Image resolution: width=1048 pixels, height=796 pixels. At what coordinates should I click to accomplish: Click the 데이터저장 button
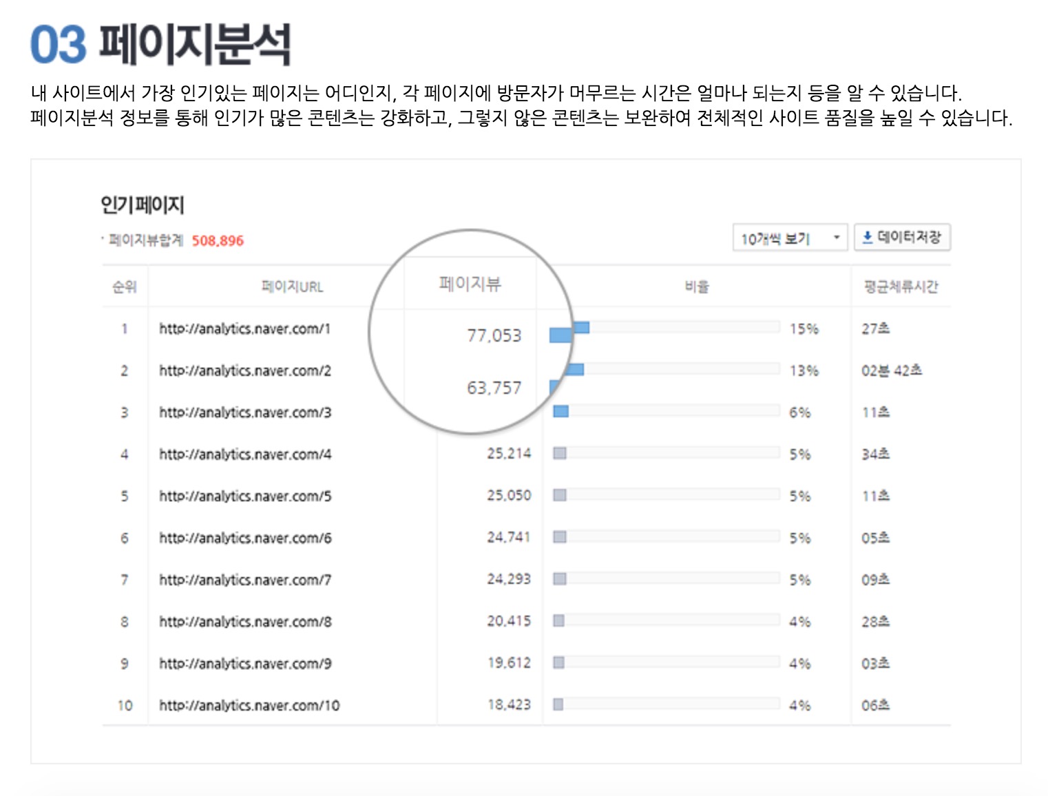pos(902,238)
